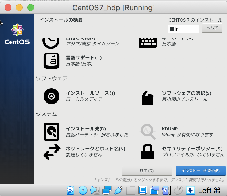Screen dimensions: 227x196
Task: Click the green zoom window button
Action: click(31, 7)
